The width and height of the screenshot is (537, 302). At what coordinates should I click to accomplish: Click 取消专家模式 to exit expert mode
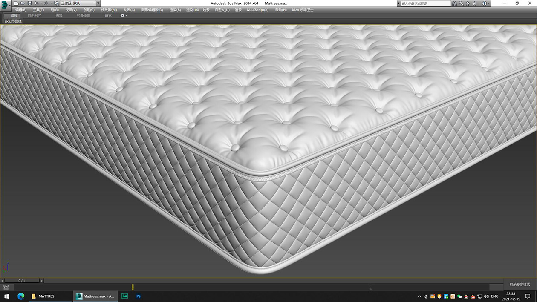point(520,284)
